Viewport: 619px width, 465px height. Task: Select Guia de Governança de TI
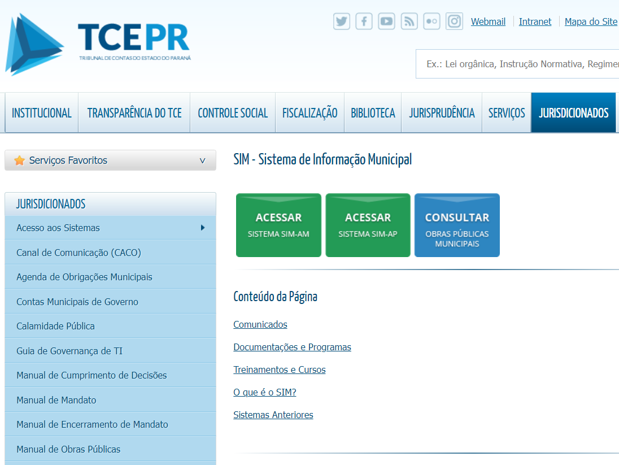point(111,351)
